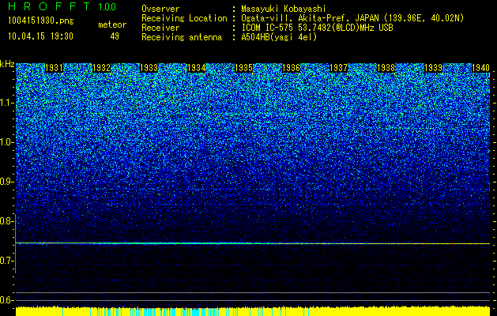Screen dimensions: 497x316
Task: Click the 1934 time marker label
Action: click(196, 68)
